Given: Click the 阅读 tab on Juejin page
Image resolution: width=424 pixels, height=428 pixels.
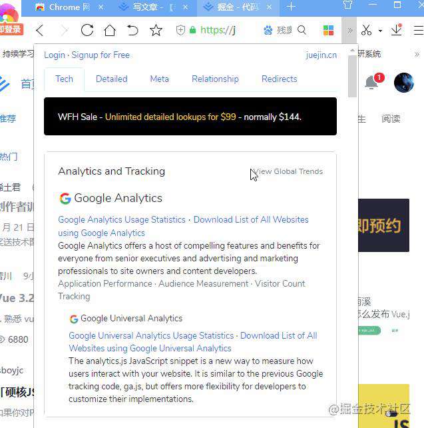Looking at the screenshot, I should click(391, 119).
